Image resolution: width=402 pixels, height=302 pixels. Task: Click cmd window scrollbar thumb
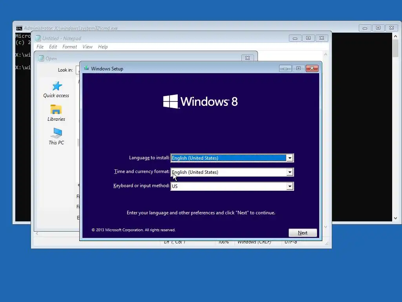click(396, 48)
